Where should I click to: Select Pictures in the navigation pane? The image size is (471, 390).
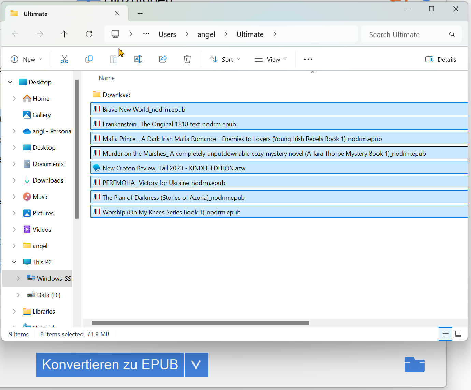click(x=38, y=213)
